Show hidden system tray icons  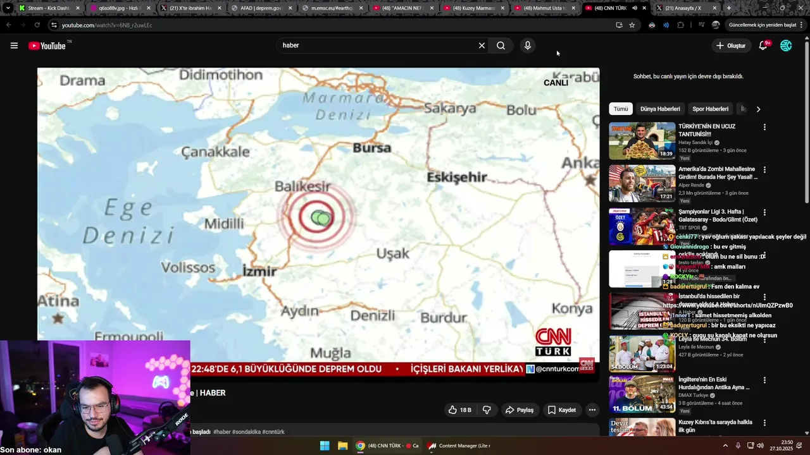725,446
